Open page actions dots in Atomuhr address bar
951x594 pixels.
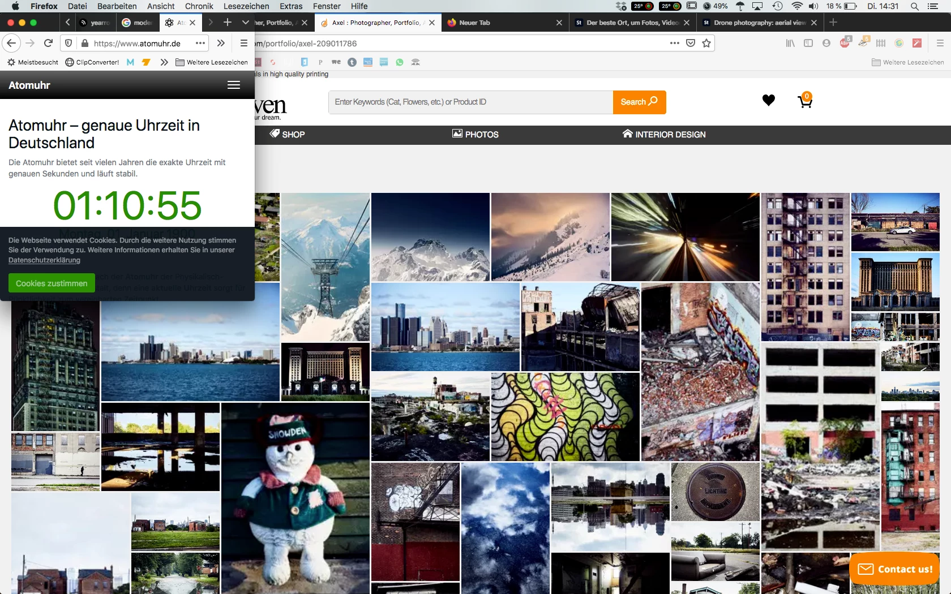200,43
